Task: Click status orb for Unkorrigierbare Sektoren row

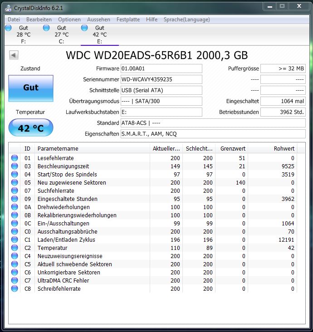Action: tap(15, 272)
